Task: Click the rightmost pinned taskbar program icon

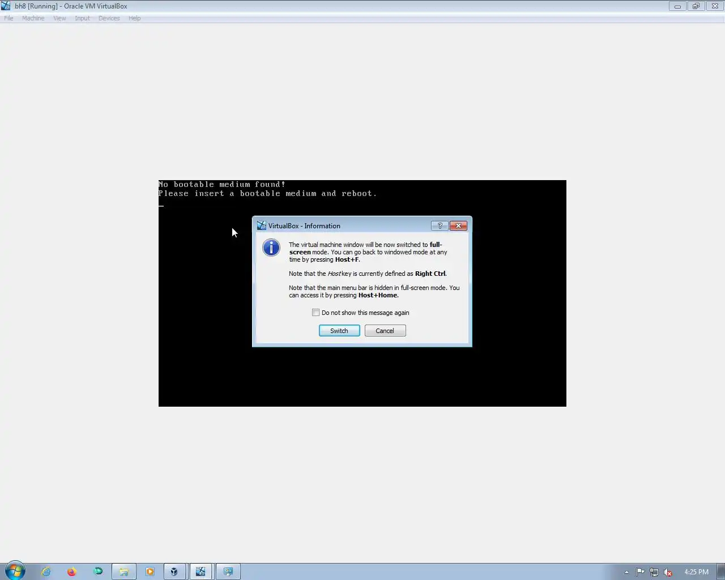Action: point(228,572)
